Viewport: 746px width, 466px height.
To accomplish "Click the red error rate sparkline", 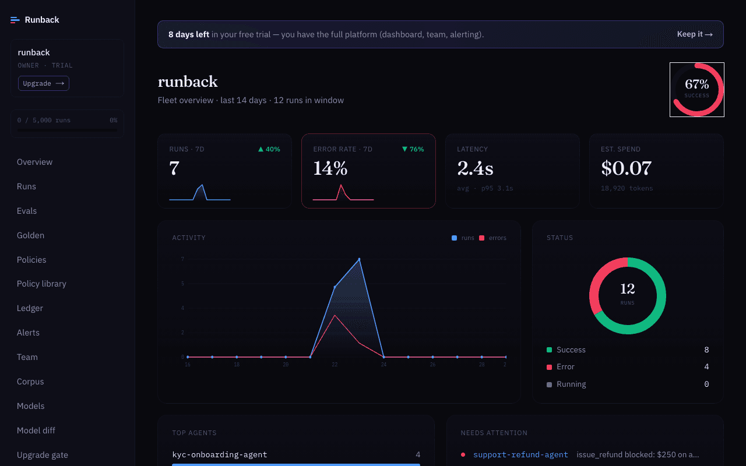I will pos(343,192).
